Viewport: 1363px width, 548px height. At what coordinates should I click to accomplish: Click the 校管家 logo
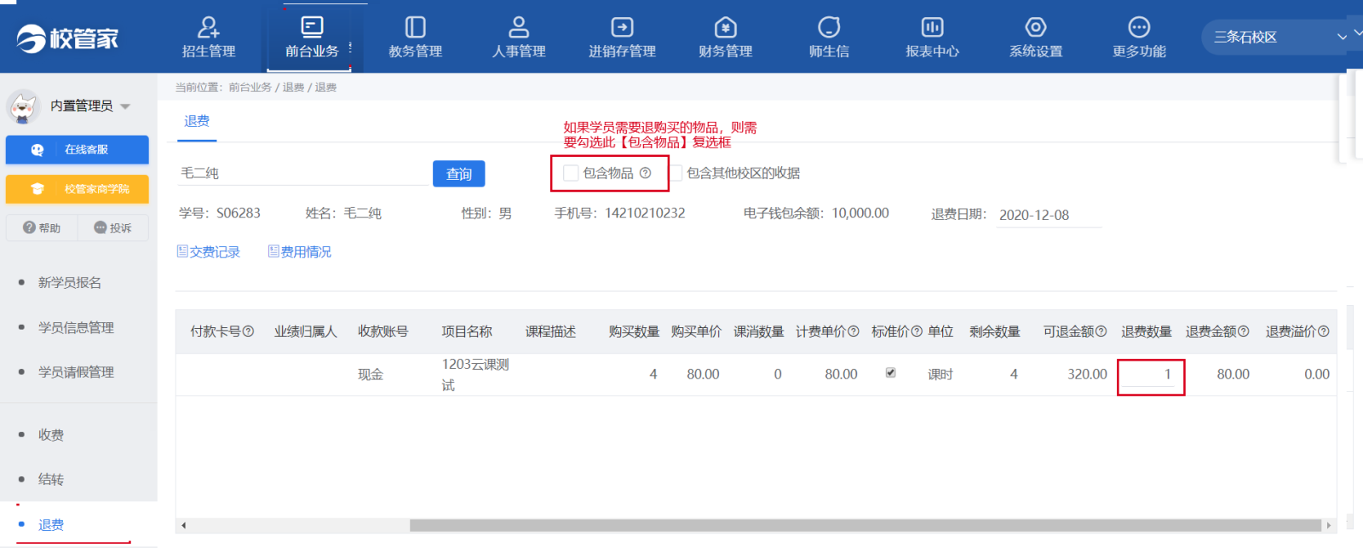coord(67,38)
